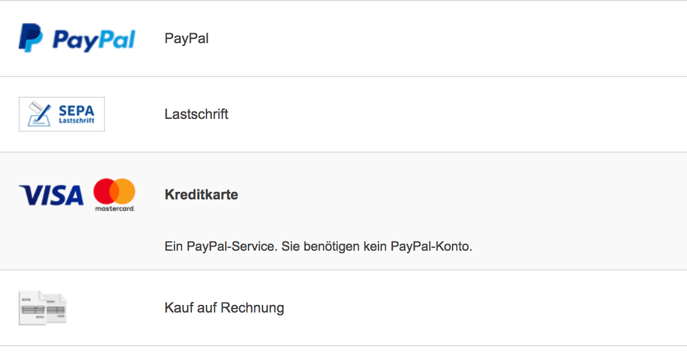Click the PayPal double-P emblem
This screenshot has height=351, width=687.
click(x=30, y=38)
